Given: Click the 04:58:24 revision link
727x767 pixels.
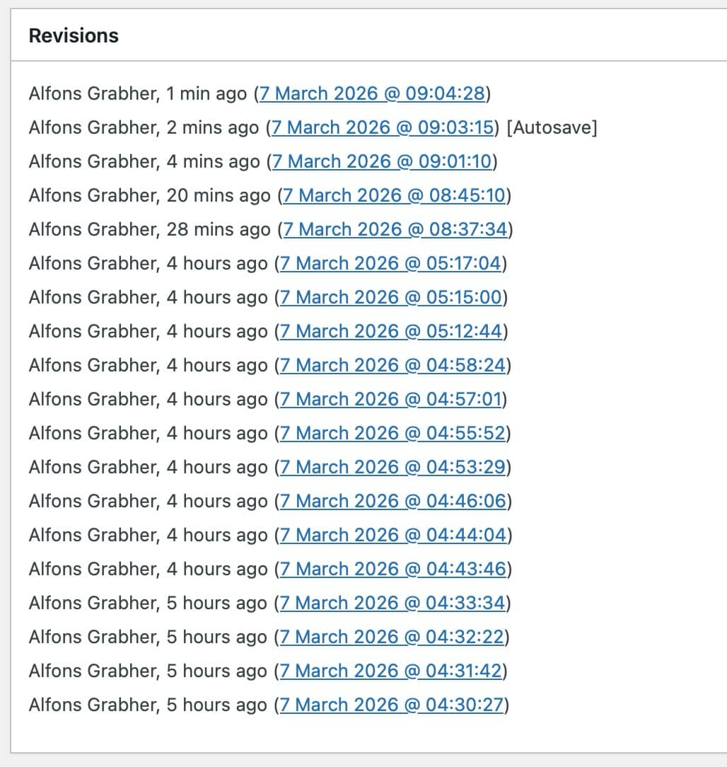Looking at the screenshot, I should point(392,365).
